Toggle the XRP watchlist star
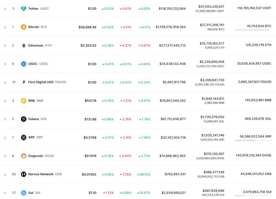 (x=5, y=138)
